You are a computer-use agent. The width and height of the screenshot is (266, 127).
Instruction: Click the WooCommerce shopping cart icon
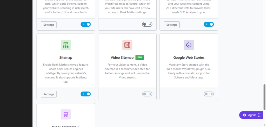click(66, 115)
